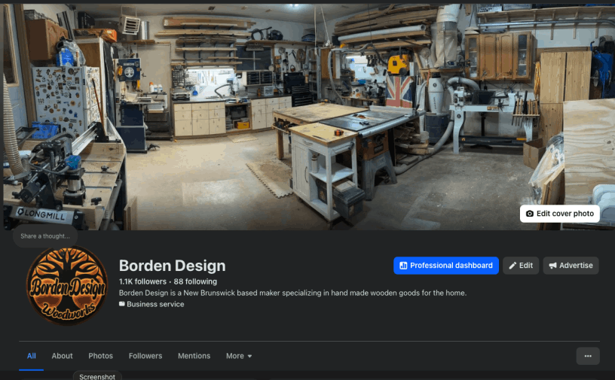The height and width of the screenshot is (380, 615).
Task: Click the page description about New Brunswick
Action: pyautogui.click(x=292, y=293)
